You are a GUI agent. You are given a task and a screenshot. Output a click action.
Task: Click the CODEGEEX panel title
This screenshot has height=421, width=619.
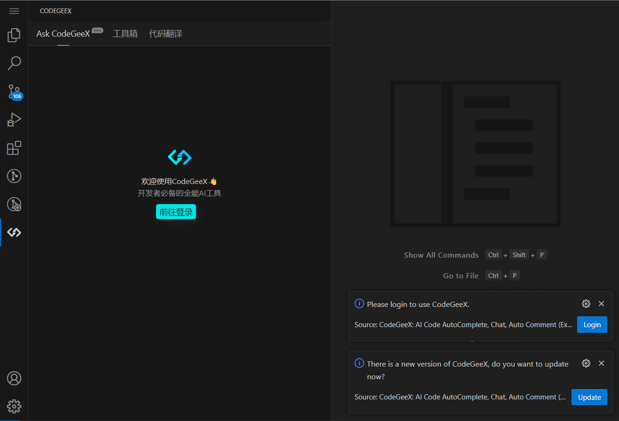[56, 11]
